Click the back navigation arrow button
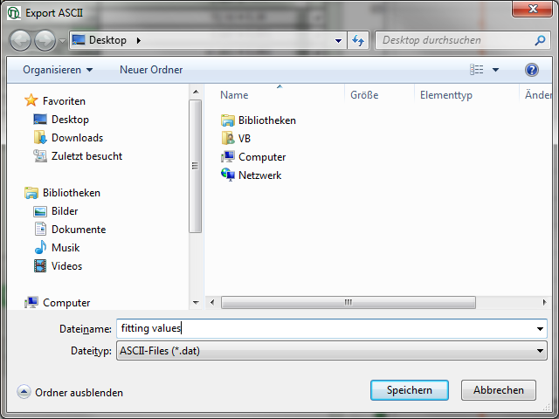 click(21, 40)
